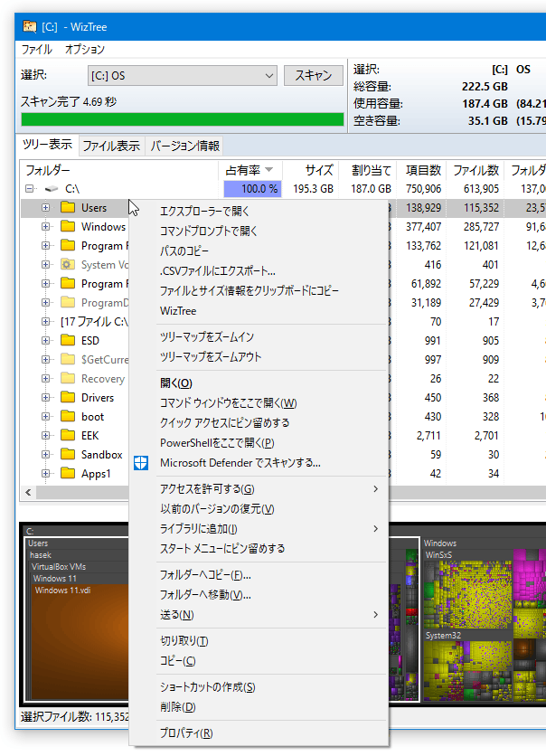Sort by 項目数 column header

tap(421, 170)
